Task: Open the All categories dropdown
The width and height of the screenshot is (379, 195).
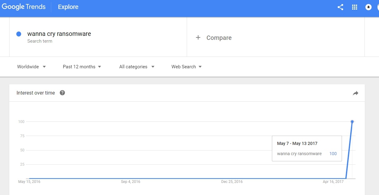Action: coord(137,67)
